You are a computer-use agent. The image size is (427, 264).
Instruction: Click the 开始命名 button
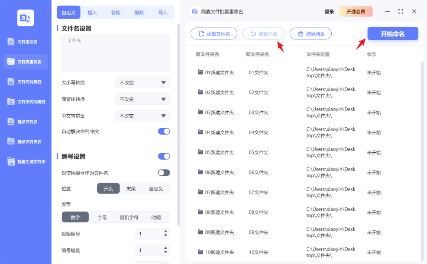(393, 34)
